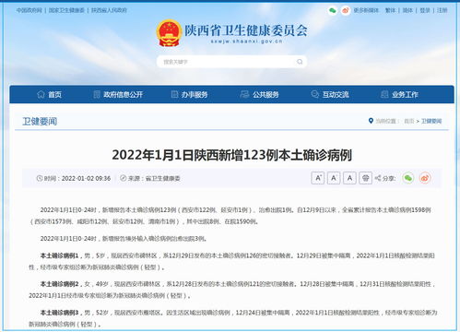Click the source text 省卫生健康委

[163, 178]
